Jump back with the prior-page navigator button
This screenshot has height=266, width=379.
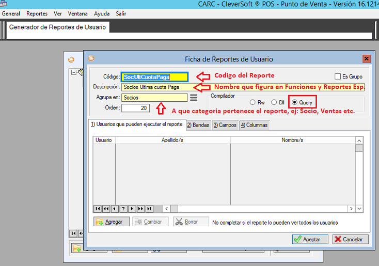point(106,209)
